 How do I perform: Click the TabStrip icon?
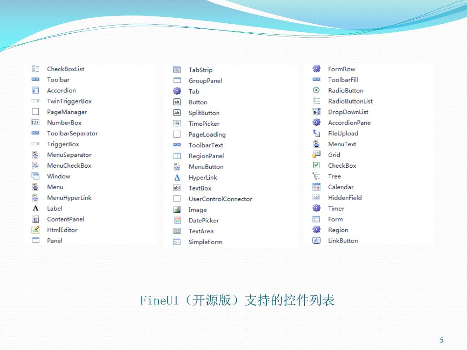(x=177, y=70)
